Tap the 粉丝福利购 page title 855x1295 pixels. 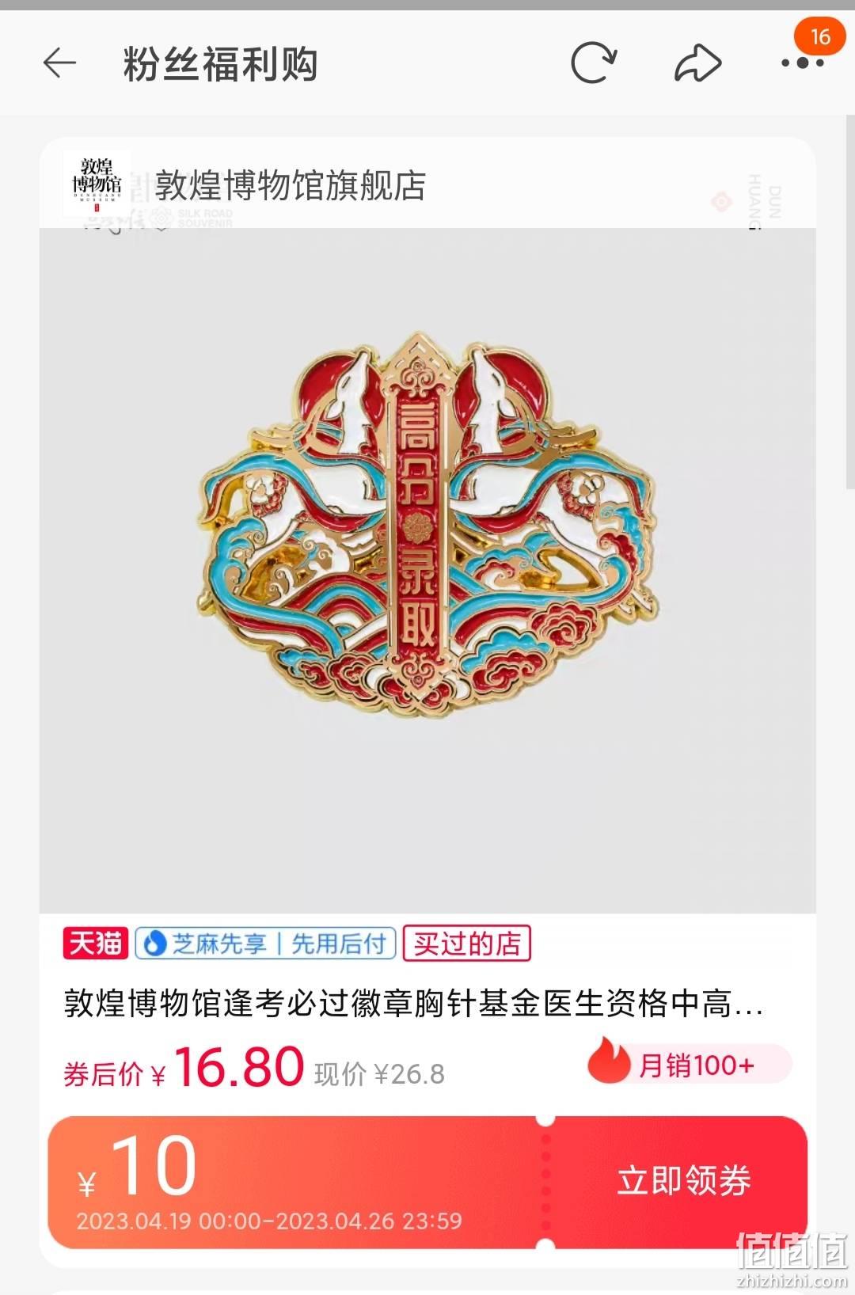220,64
